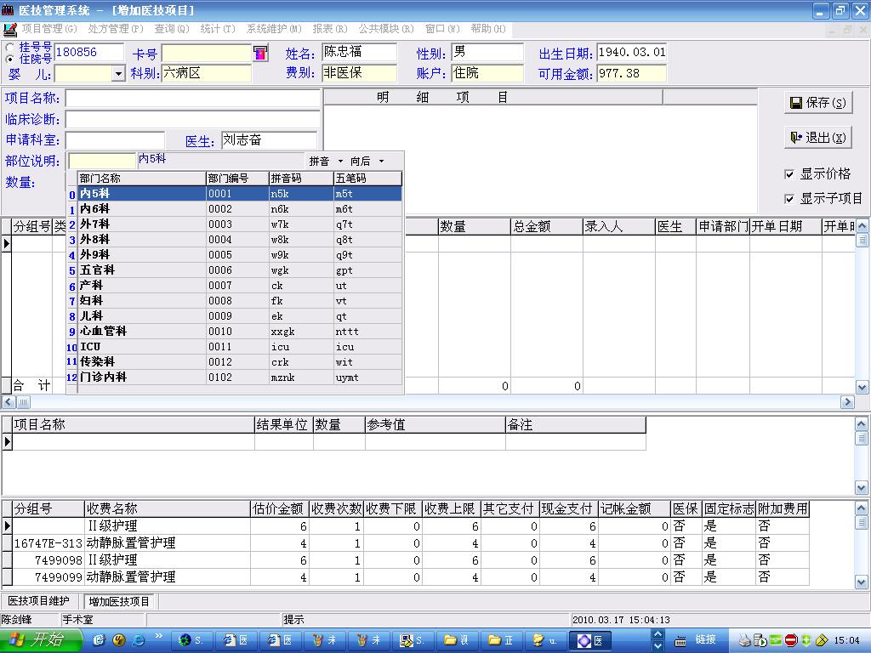Image resolution: width=871 pixels, height=653 pixels.
Task: Click the Windows 开始 Start button
Action: pyautogui.click(x=40, y=640)
